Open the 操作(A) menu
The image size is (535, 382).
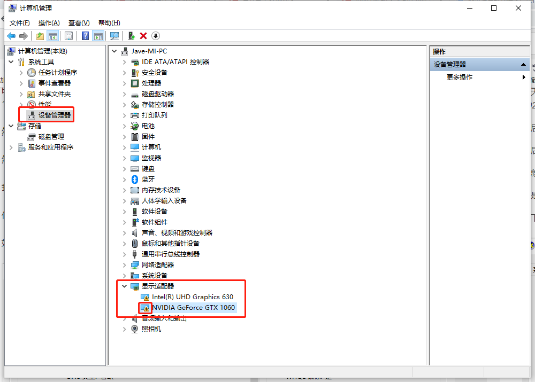pyautogui.click(x=49, y=23)
